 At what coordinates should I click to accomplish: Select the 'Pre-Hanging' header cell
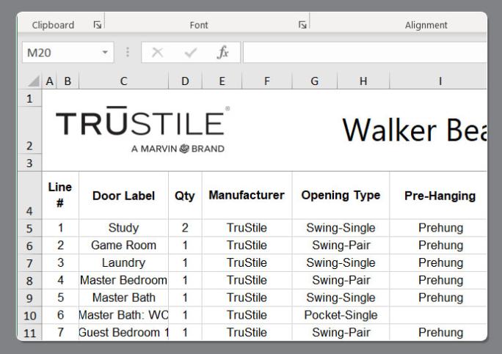438,196
